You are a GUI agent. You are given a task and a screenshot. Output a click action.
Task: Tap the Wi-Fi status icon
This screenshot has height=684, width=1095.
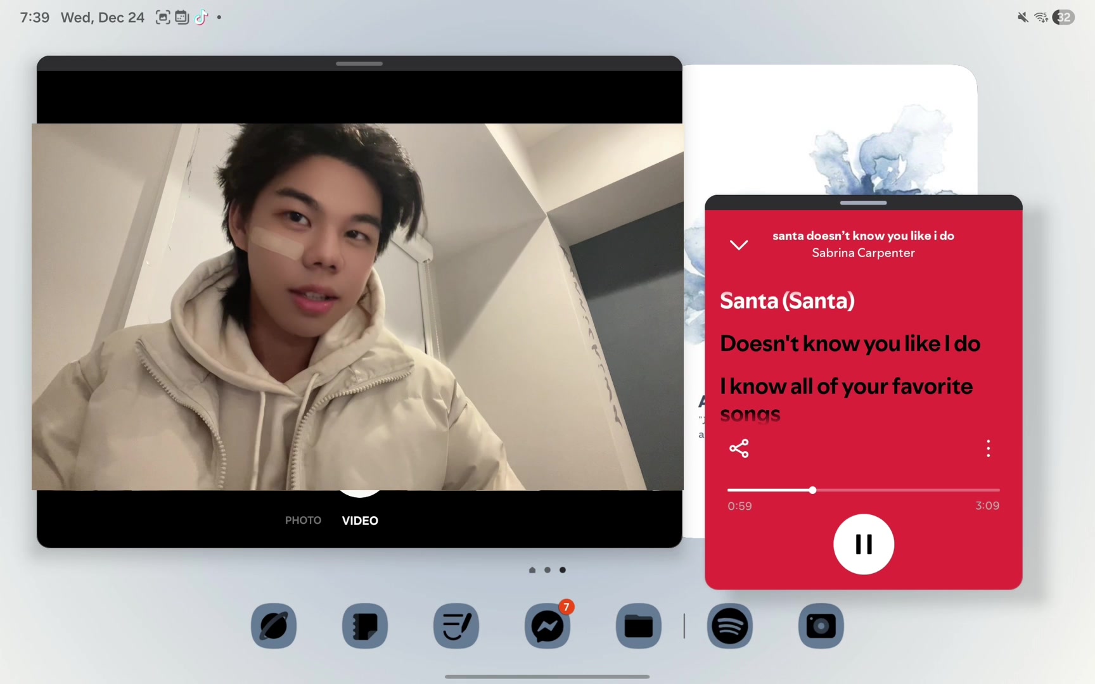pos(1041,17)
